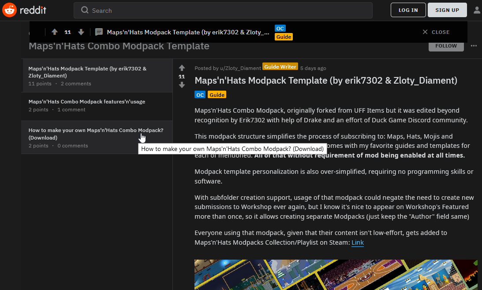The image size is (482, 290).
Task: Click the Guide Writer user flair
Action: (280, 66)
